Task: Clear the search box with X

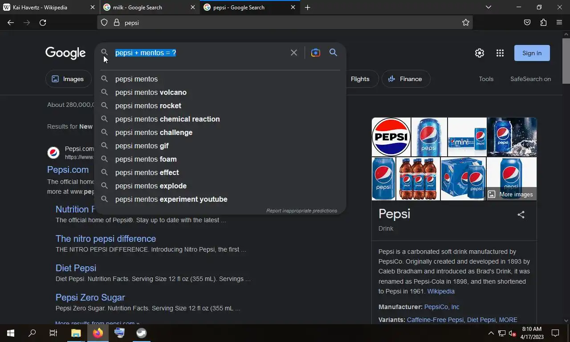Action: 294,53
